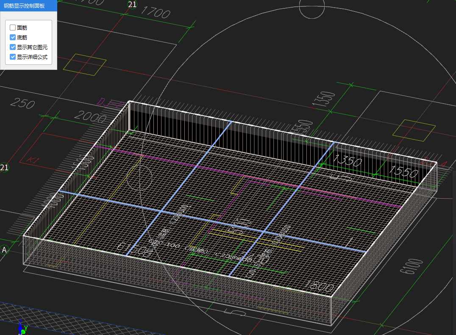456x335 pixels.
Task: Click the 2000 dimension text
Action: pyautogui.click(x=90, y=116)
